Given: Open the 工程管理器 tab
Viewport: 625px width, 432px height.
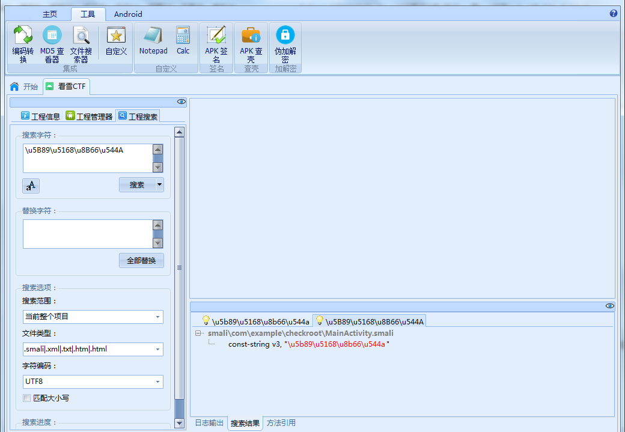Looking at the screenshot, I should [90, 116].
